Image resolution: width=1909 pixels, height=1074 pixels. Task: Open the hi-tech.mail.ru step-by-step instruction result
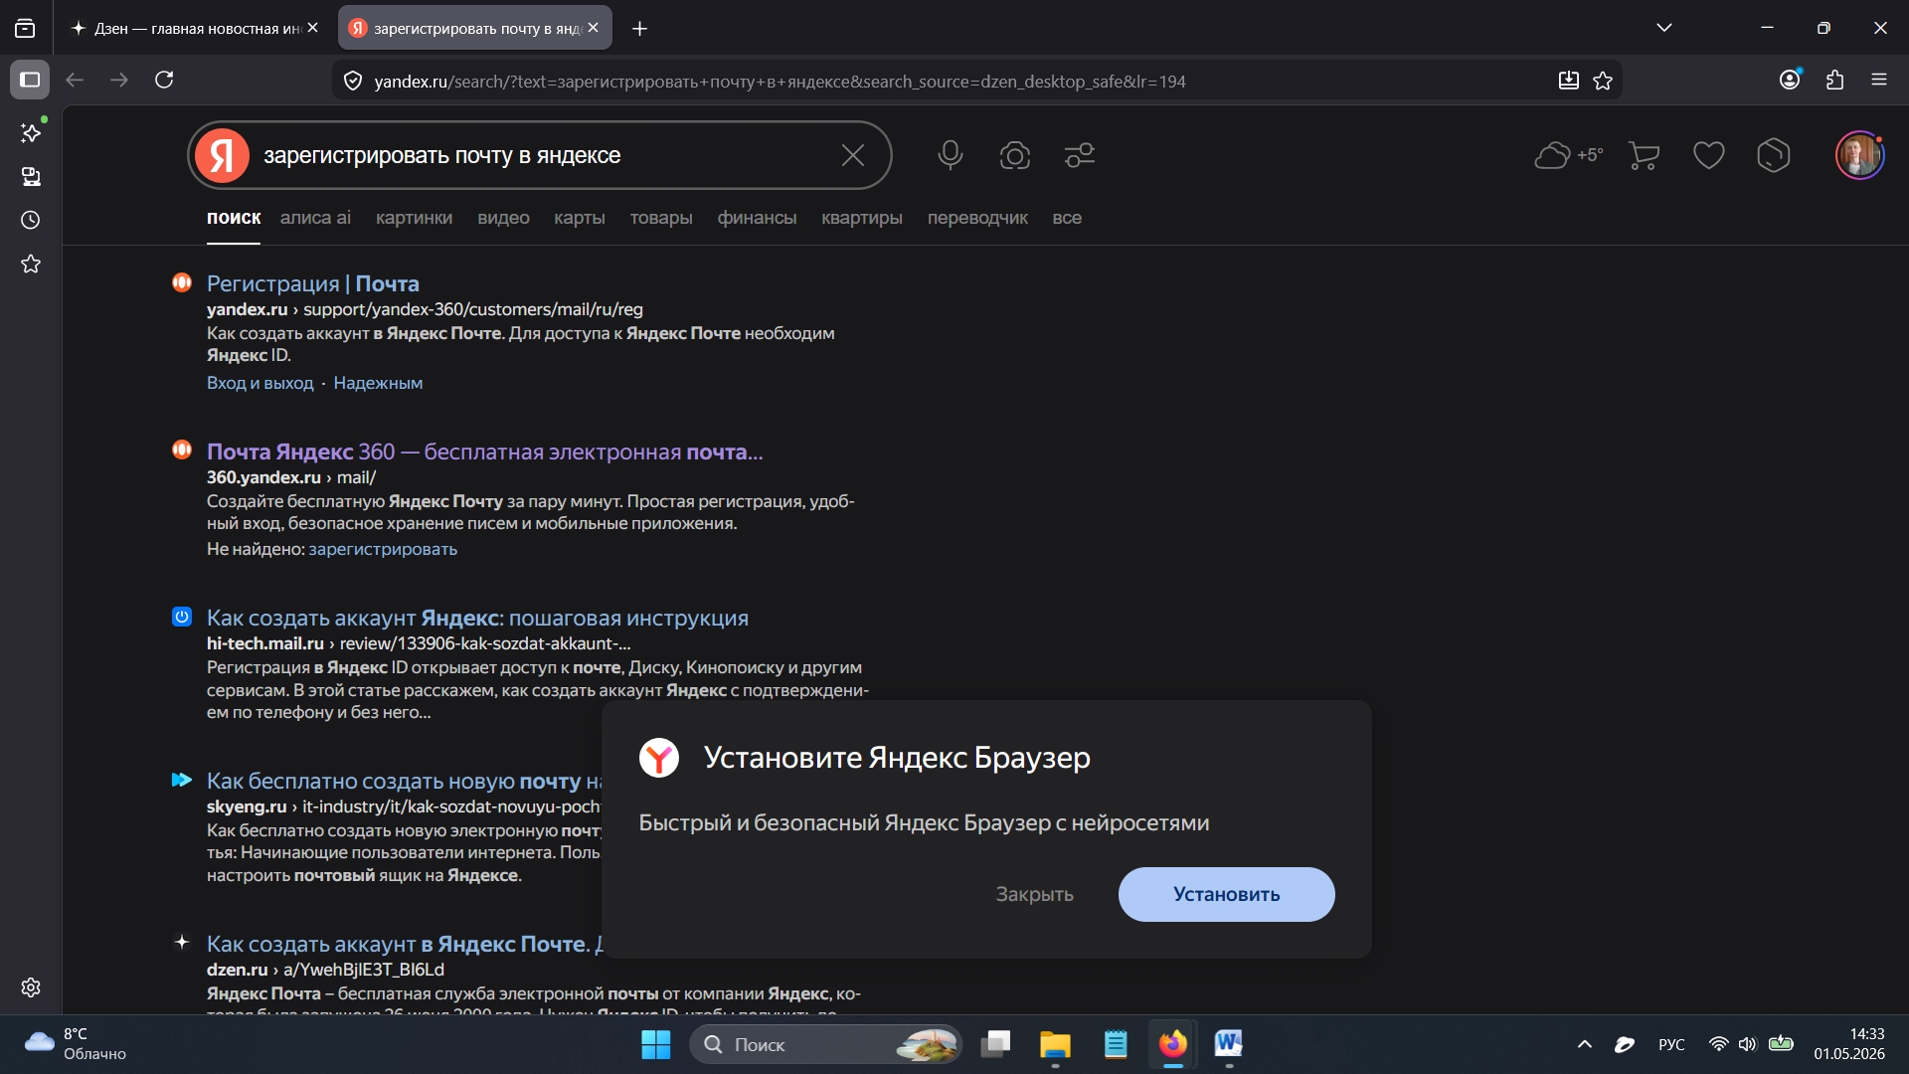(x=477, y=618)
